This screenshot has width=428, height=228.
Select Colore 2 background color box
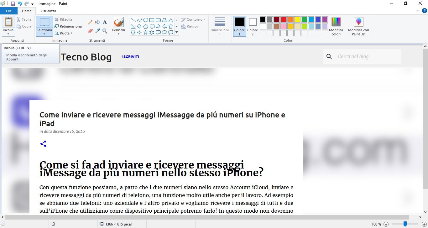point(253,26)
